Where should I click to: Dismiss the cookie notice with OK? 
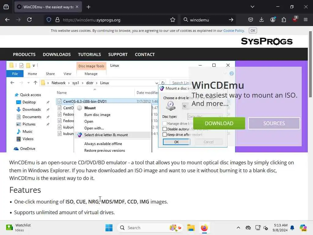tap(253, 31)
